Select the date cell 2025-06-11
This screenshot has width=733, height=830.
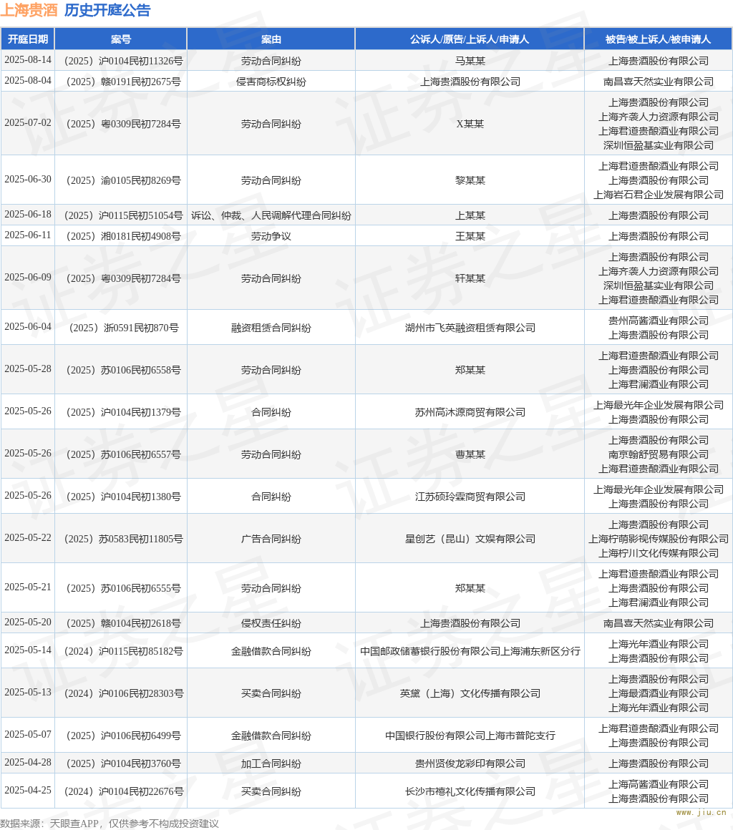pos(28,235)
